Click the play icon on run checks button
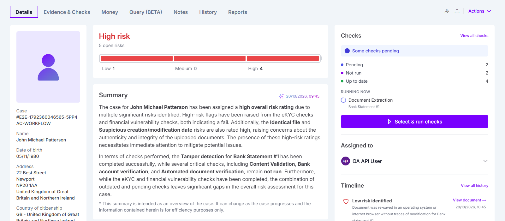Viewport: 505px width, 221px height. [389, 122]
